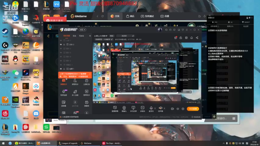Add phone screen cast source
The height and width of the screenshot is (146, 260).
pos(133,109)
